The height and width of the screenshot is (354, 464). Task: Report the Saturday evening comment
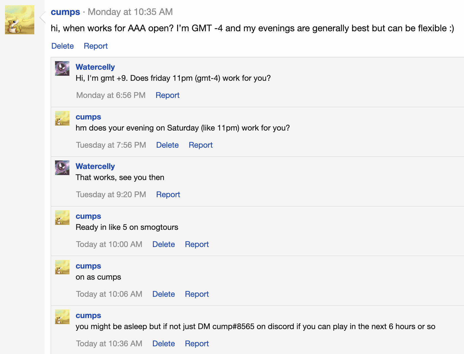(201, 145)
